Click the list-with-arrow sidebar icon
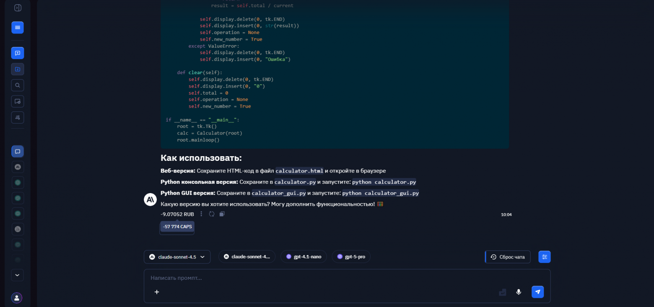The width and height of the screenshot is (654, 307). 18,118
